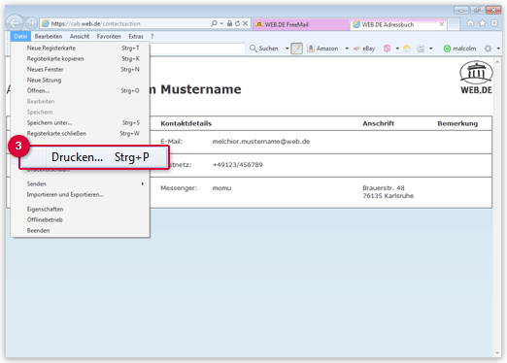The image size is (507, 363).
Task: Click the mail/news toolbar icon
Action: pos(421,49)
